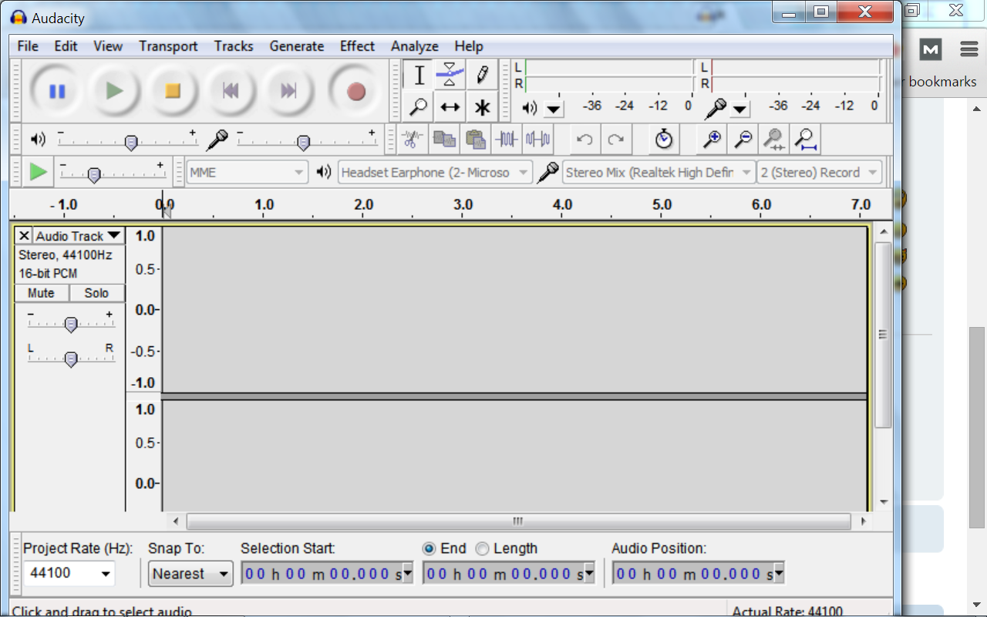The image size is (987, 617).
Task: Open the output meter dropdown arrow
Action: (x=554, y=109)
